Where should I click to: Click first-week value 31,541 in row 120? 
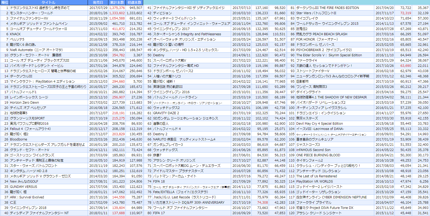point(423,213)
